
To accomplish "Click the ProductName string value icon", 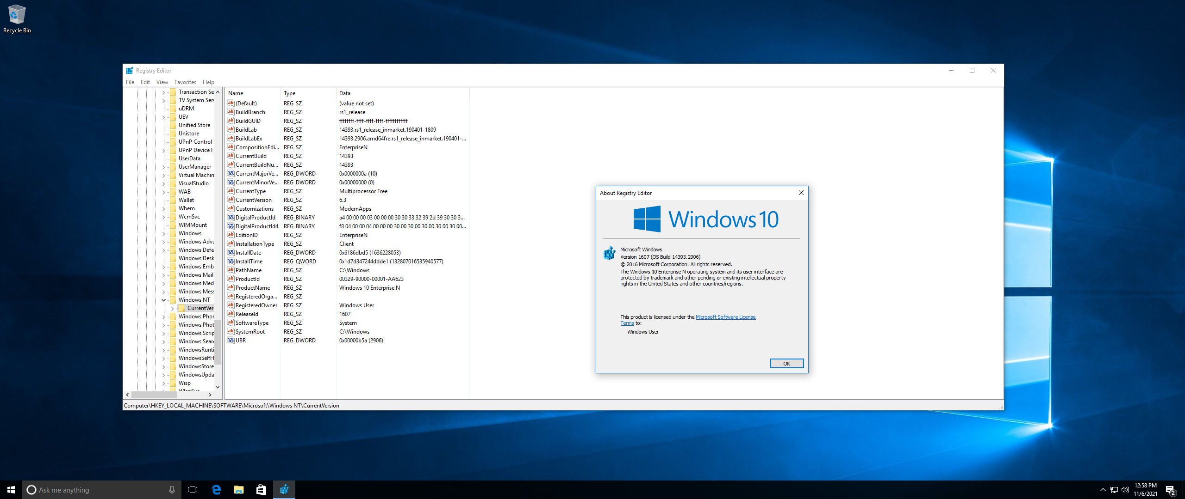I will coord(231,287).
